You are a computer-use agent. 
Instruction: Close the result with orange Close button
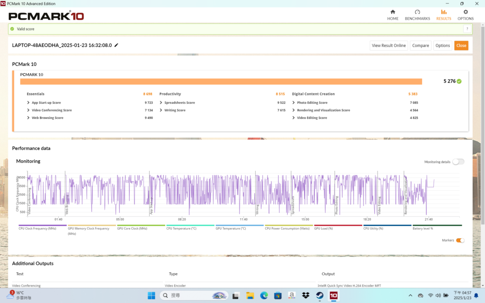pyautogui.click(x=461, y=45)
